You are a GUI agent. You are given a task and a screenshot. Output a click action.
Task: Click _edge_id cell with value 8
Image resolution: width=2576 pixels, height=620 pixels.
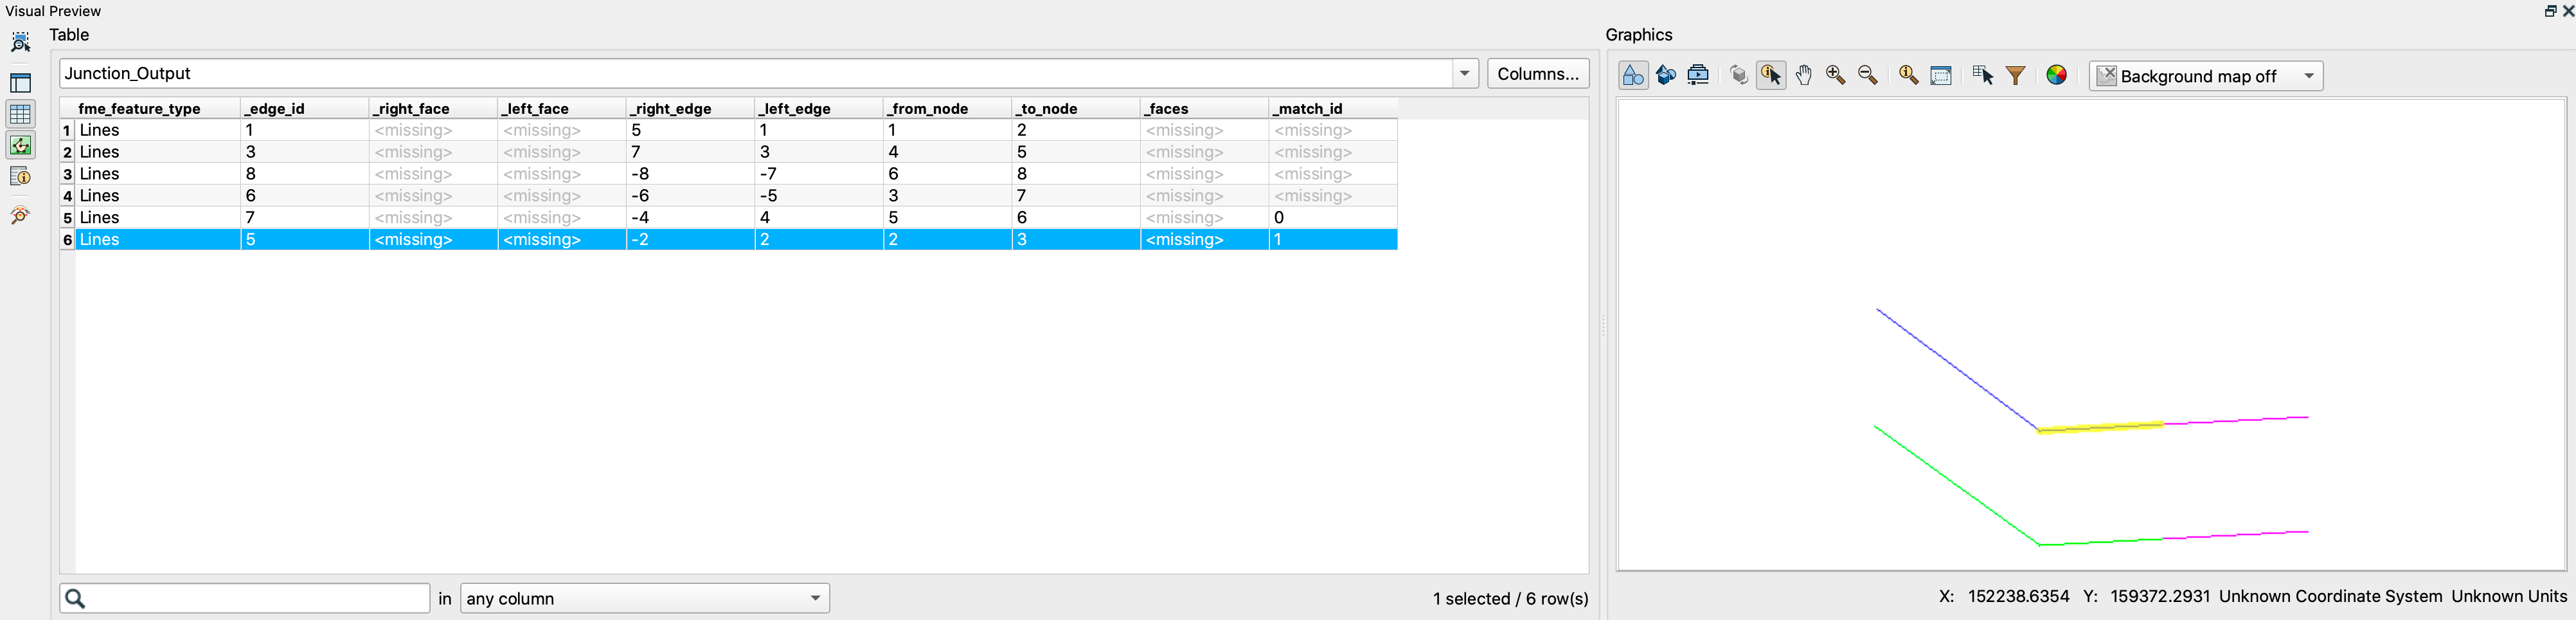click(x=305, y=174)
